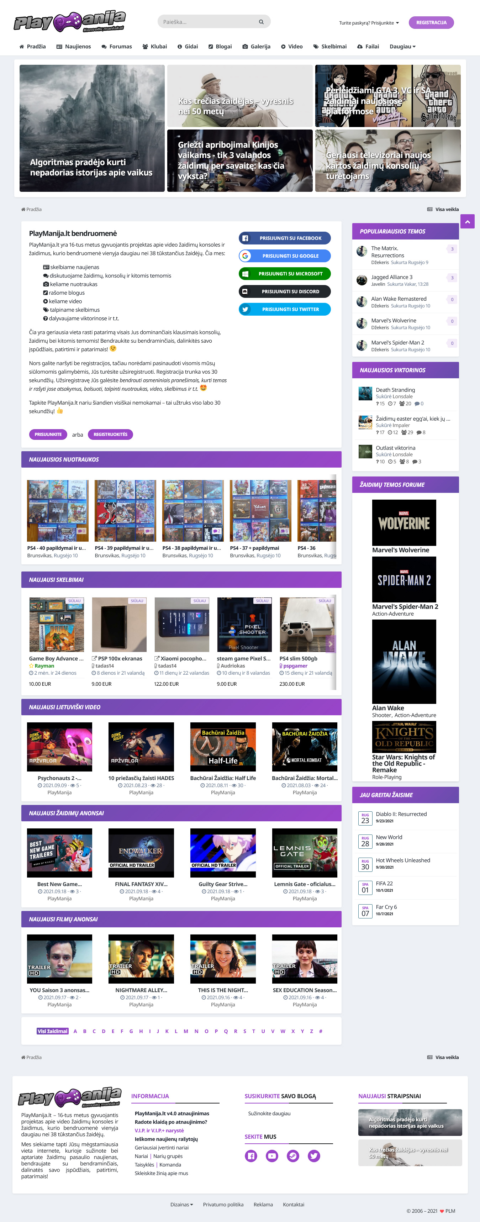The width and height of the screenshot is (480, 1222).
Task: Open the Dizainas footer dropdown
Action: coord(182,1205)
